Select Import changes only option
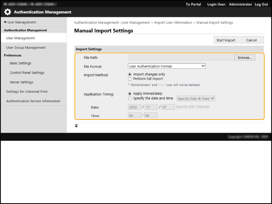This screenshot has height=204, width=272. tap(130, 74)
